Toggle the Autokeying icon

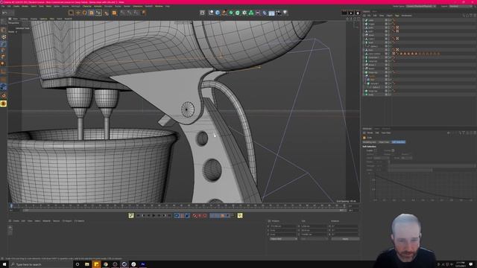click(x=200, y=215)
